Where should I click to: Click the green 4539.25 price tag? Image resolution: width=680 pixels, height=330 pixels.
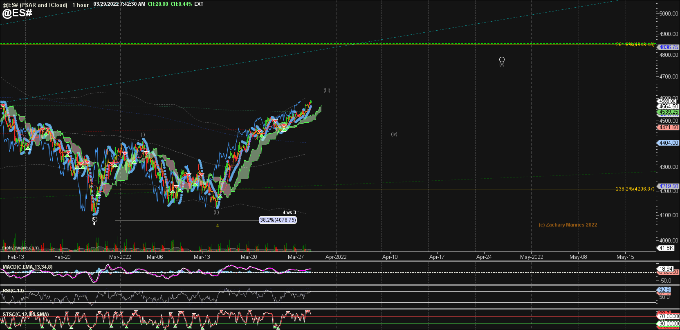pos(668,112)
